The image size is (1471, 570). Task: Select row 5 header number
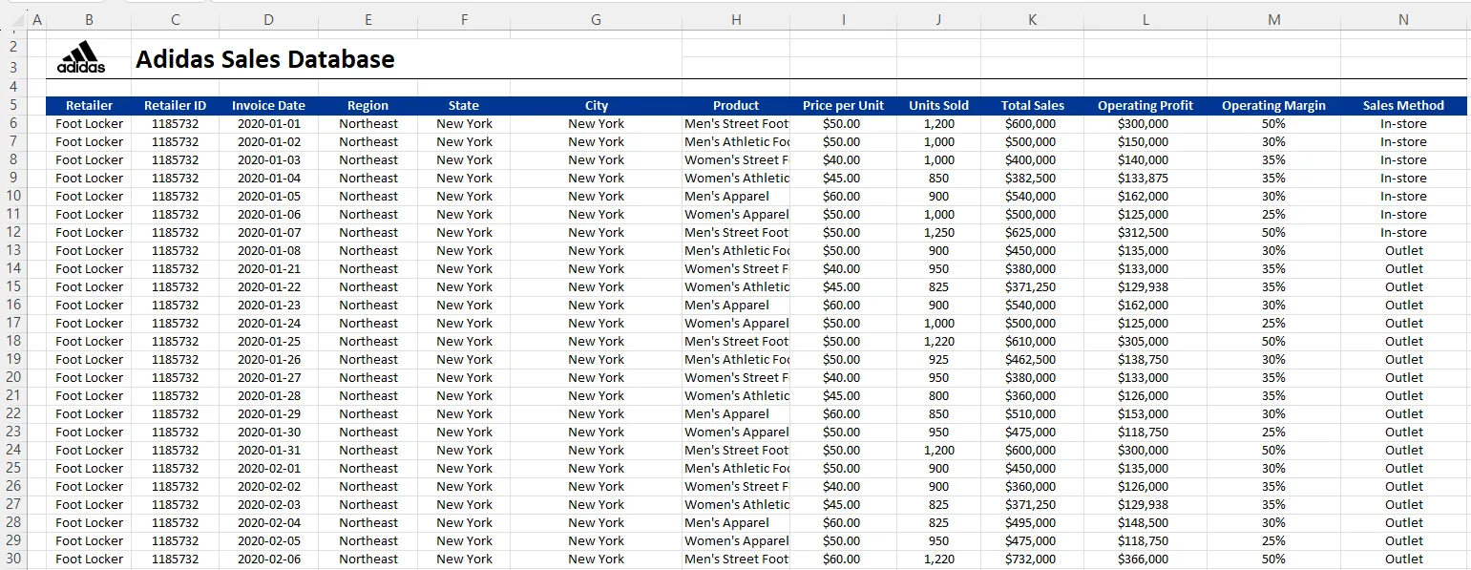[13, 106]
